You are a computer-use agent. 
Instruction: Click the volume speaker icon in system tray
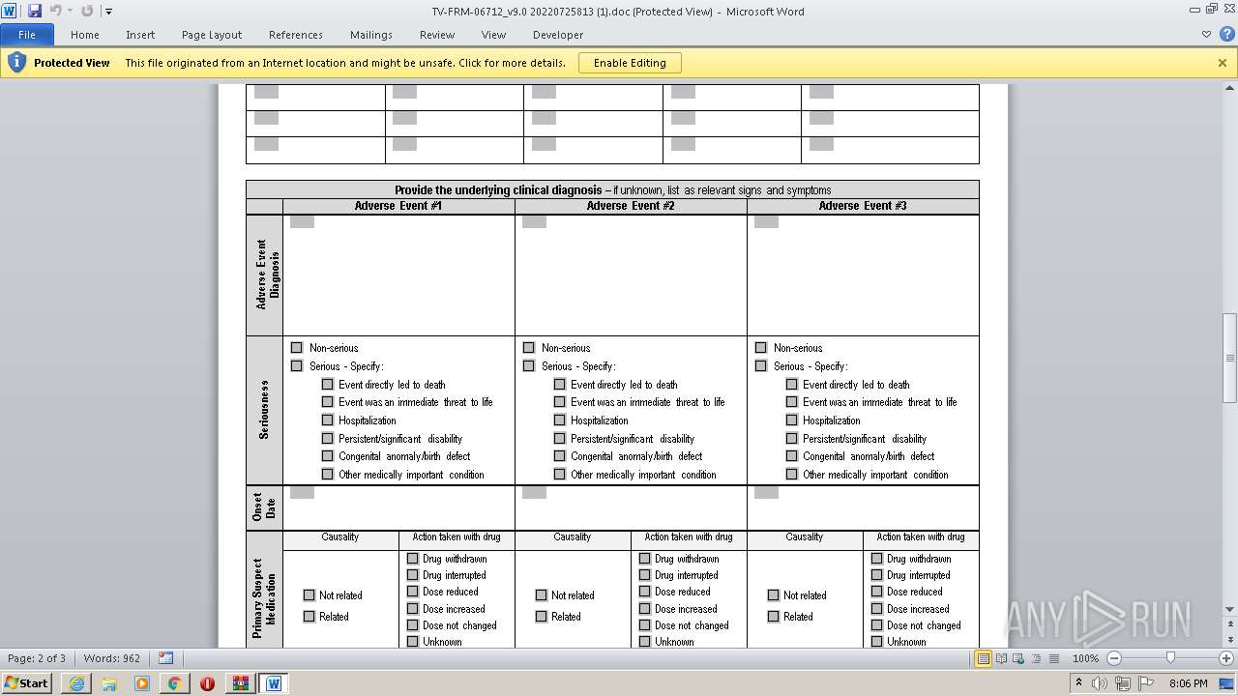click(x=1099, y=683)
